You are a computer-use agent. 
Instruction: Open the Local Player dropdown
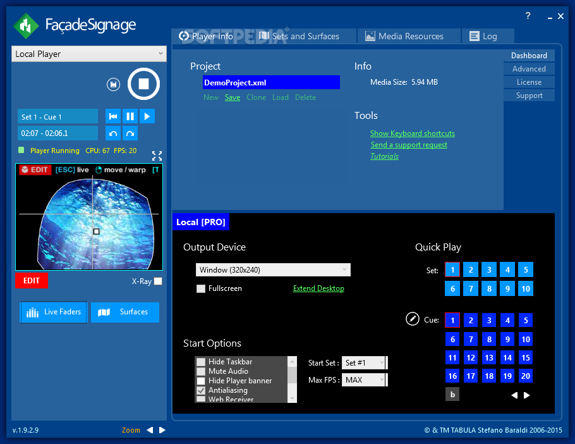pos(88,54)
